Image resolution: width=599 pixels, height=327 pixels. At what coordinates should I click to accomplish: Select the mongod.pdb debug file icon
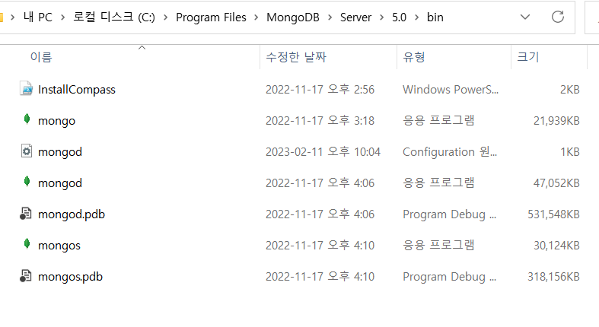pos(26,213)
